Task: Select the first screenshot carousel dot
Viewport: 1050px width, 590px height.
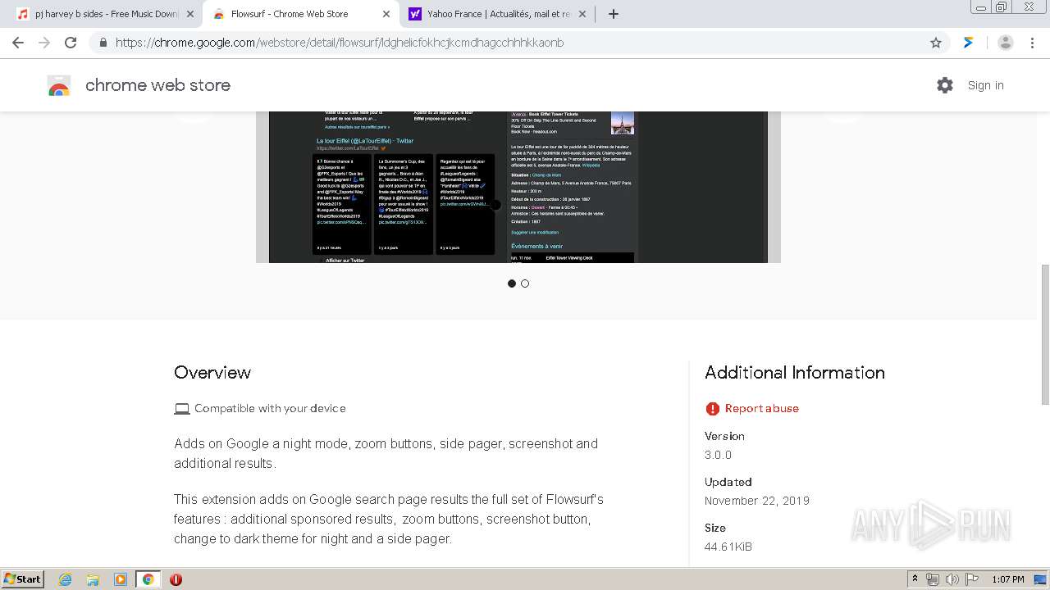Action: [x=512, y=284]
